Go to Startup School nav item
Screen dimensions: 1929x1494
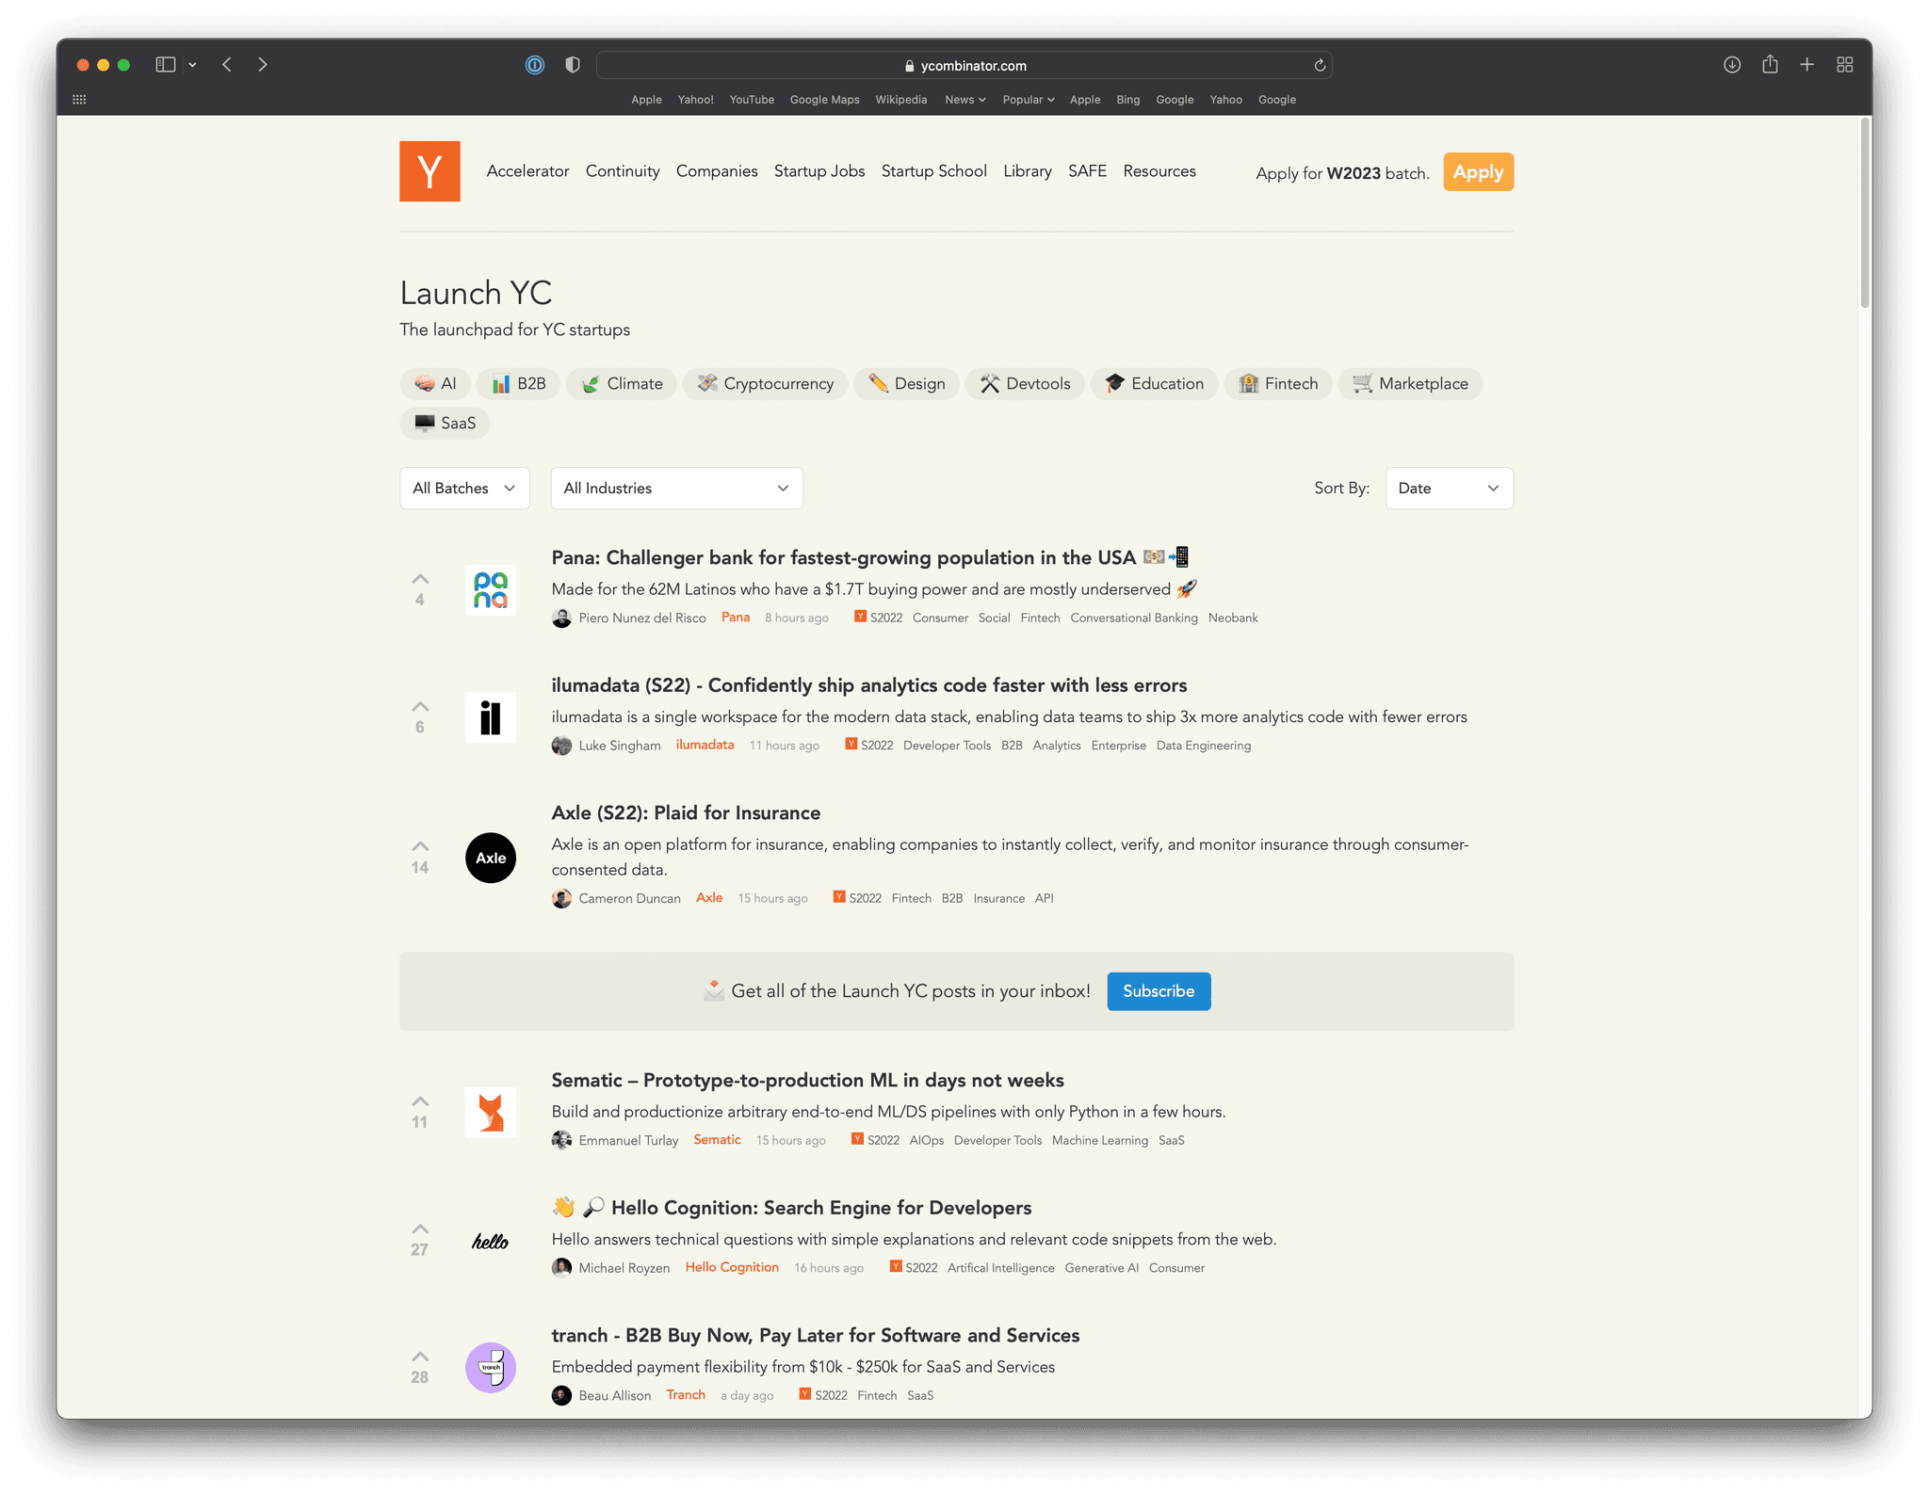933,171
